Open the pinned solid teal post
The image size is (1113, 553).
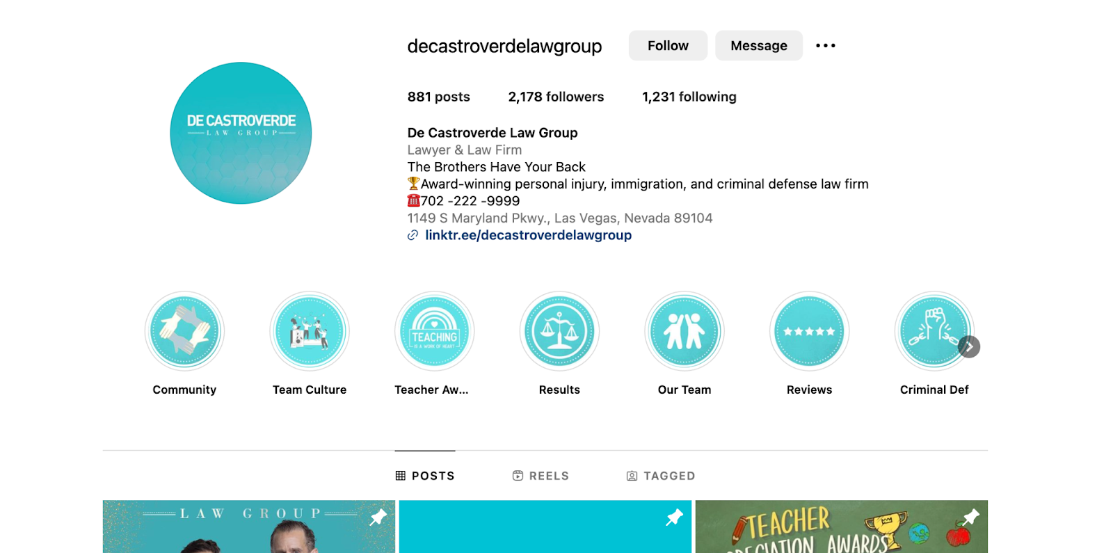coord(545,527)
